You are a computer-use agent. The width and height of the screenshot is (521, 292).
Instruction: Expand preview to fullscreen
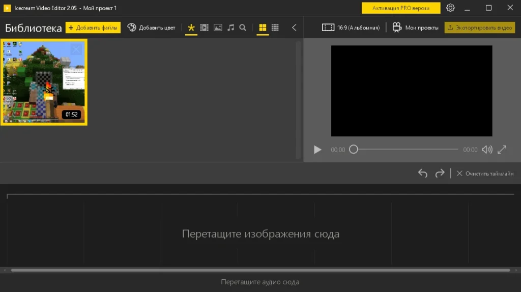tap(502, 150)
